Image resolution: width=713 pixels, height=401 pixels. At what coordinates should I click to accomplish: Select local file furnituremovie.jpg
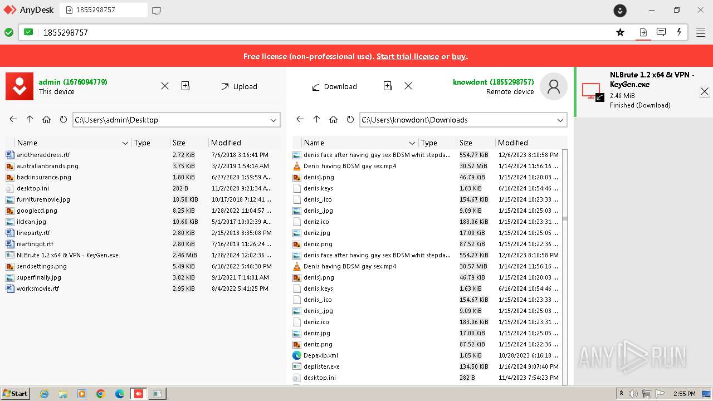point(43,199)
